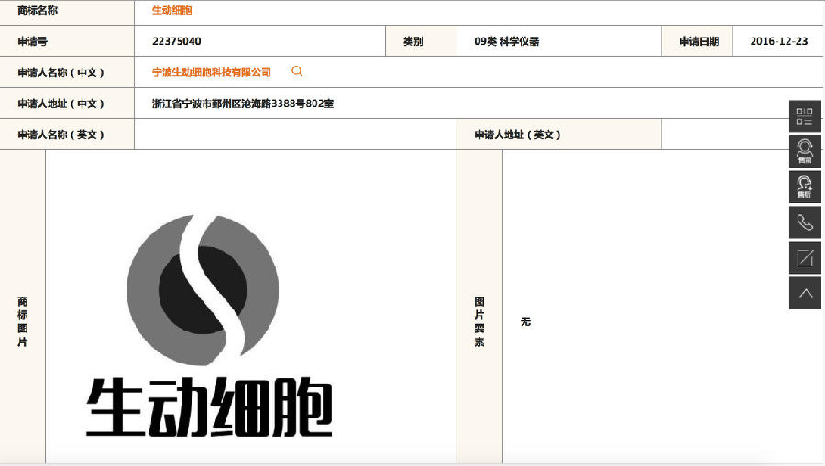This screenshot has height=466, width=825.
Task: Click the 申请人地址（中文）label
Action: [x=61, y=103]
